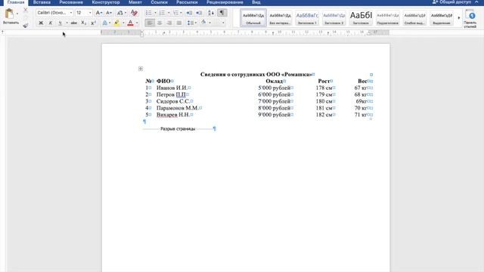Screen dimensions: 484x272
Task: Apply the Выделение style
Action: 442,17
